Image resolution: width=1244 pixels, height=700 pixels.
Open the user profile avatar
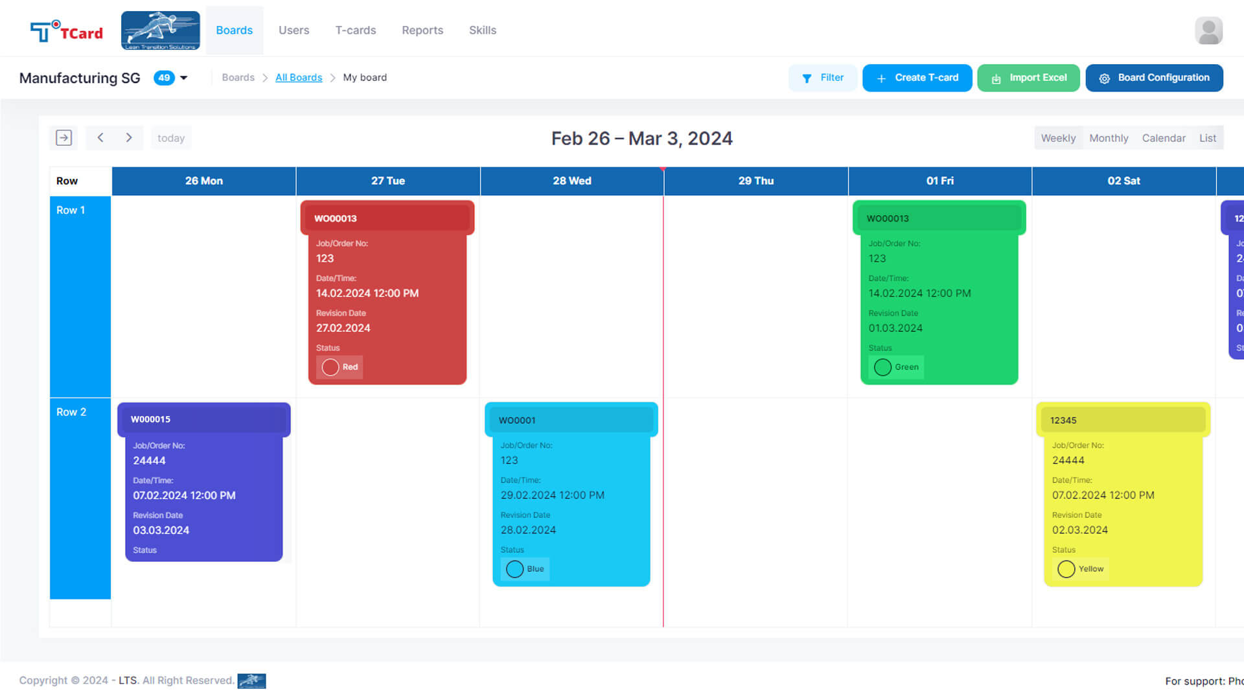(1208, 30)
